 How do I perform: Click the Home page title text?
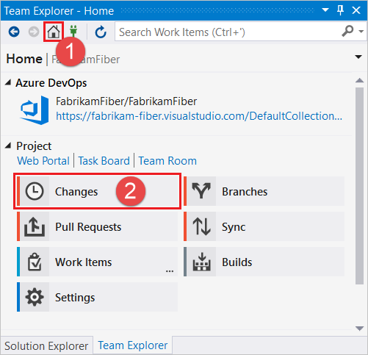[24, 59]
